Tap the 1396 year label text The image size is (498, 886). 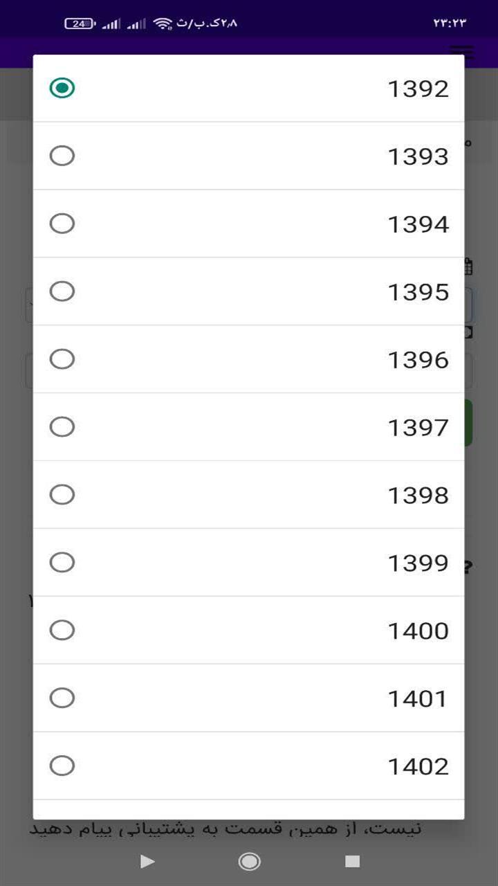[x=418, y=359]
